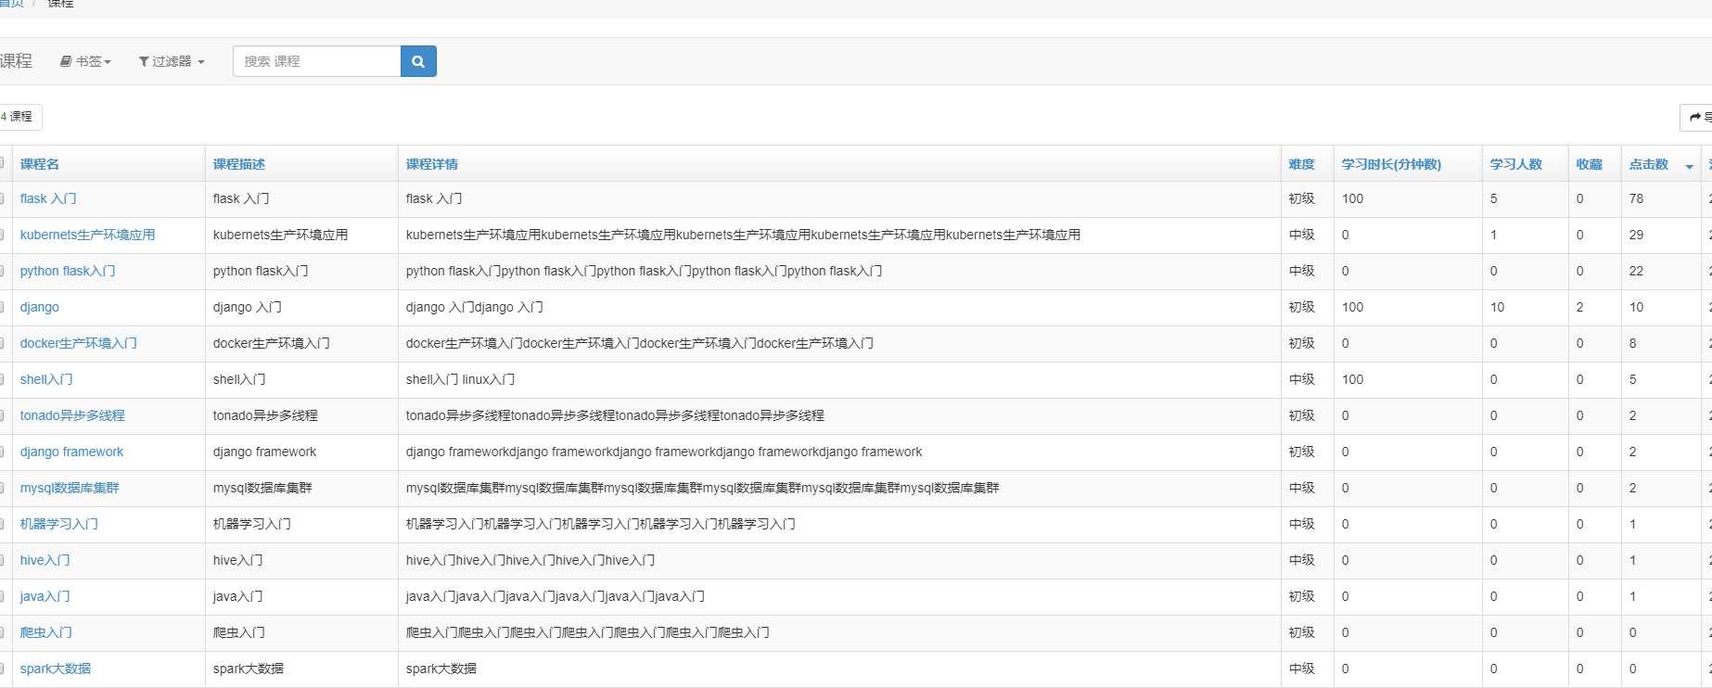Click the click count '29' in the kubernets row
Screen dimensions: 1712x688
point(1636,235)
